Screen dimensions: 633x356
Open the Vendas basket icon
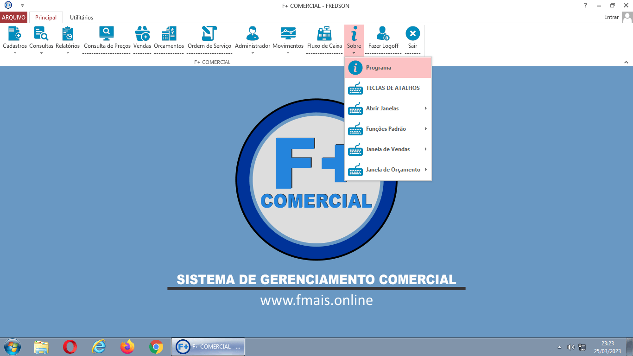142,34
